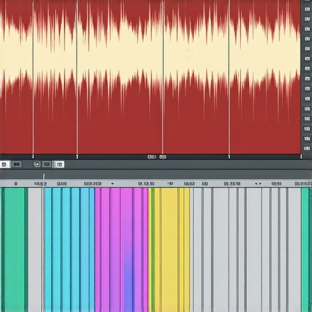
Task: Open the small triangle dropdown in the segment ruler
Action: coord(113,184)
